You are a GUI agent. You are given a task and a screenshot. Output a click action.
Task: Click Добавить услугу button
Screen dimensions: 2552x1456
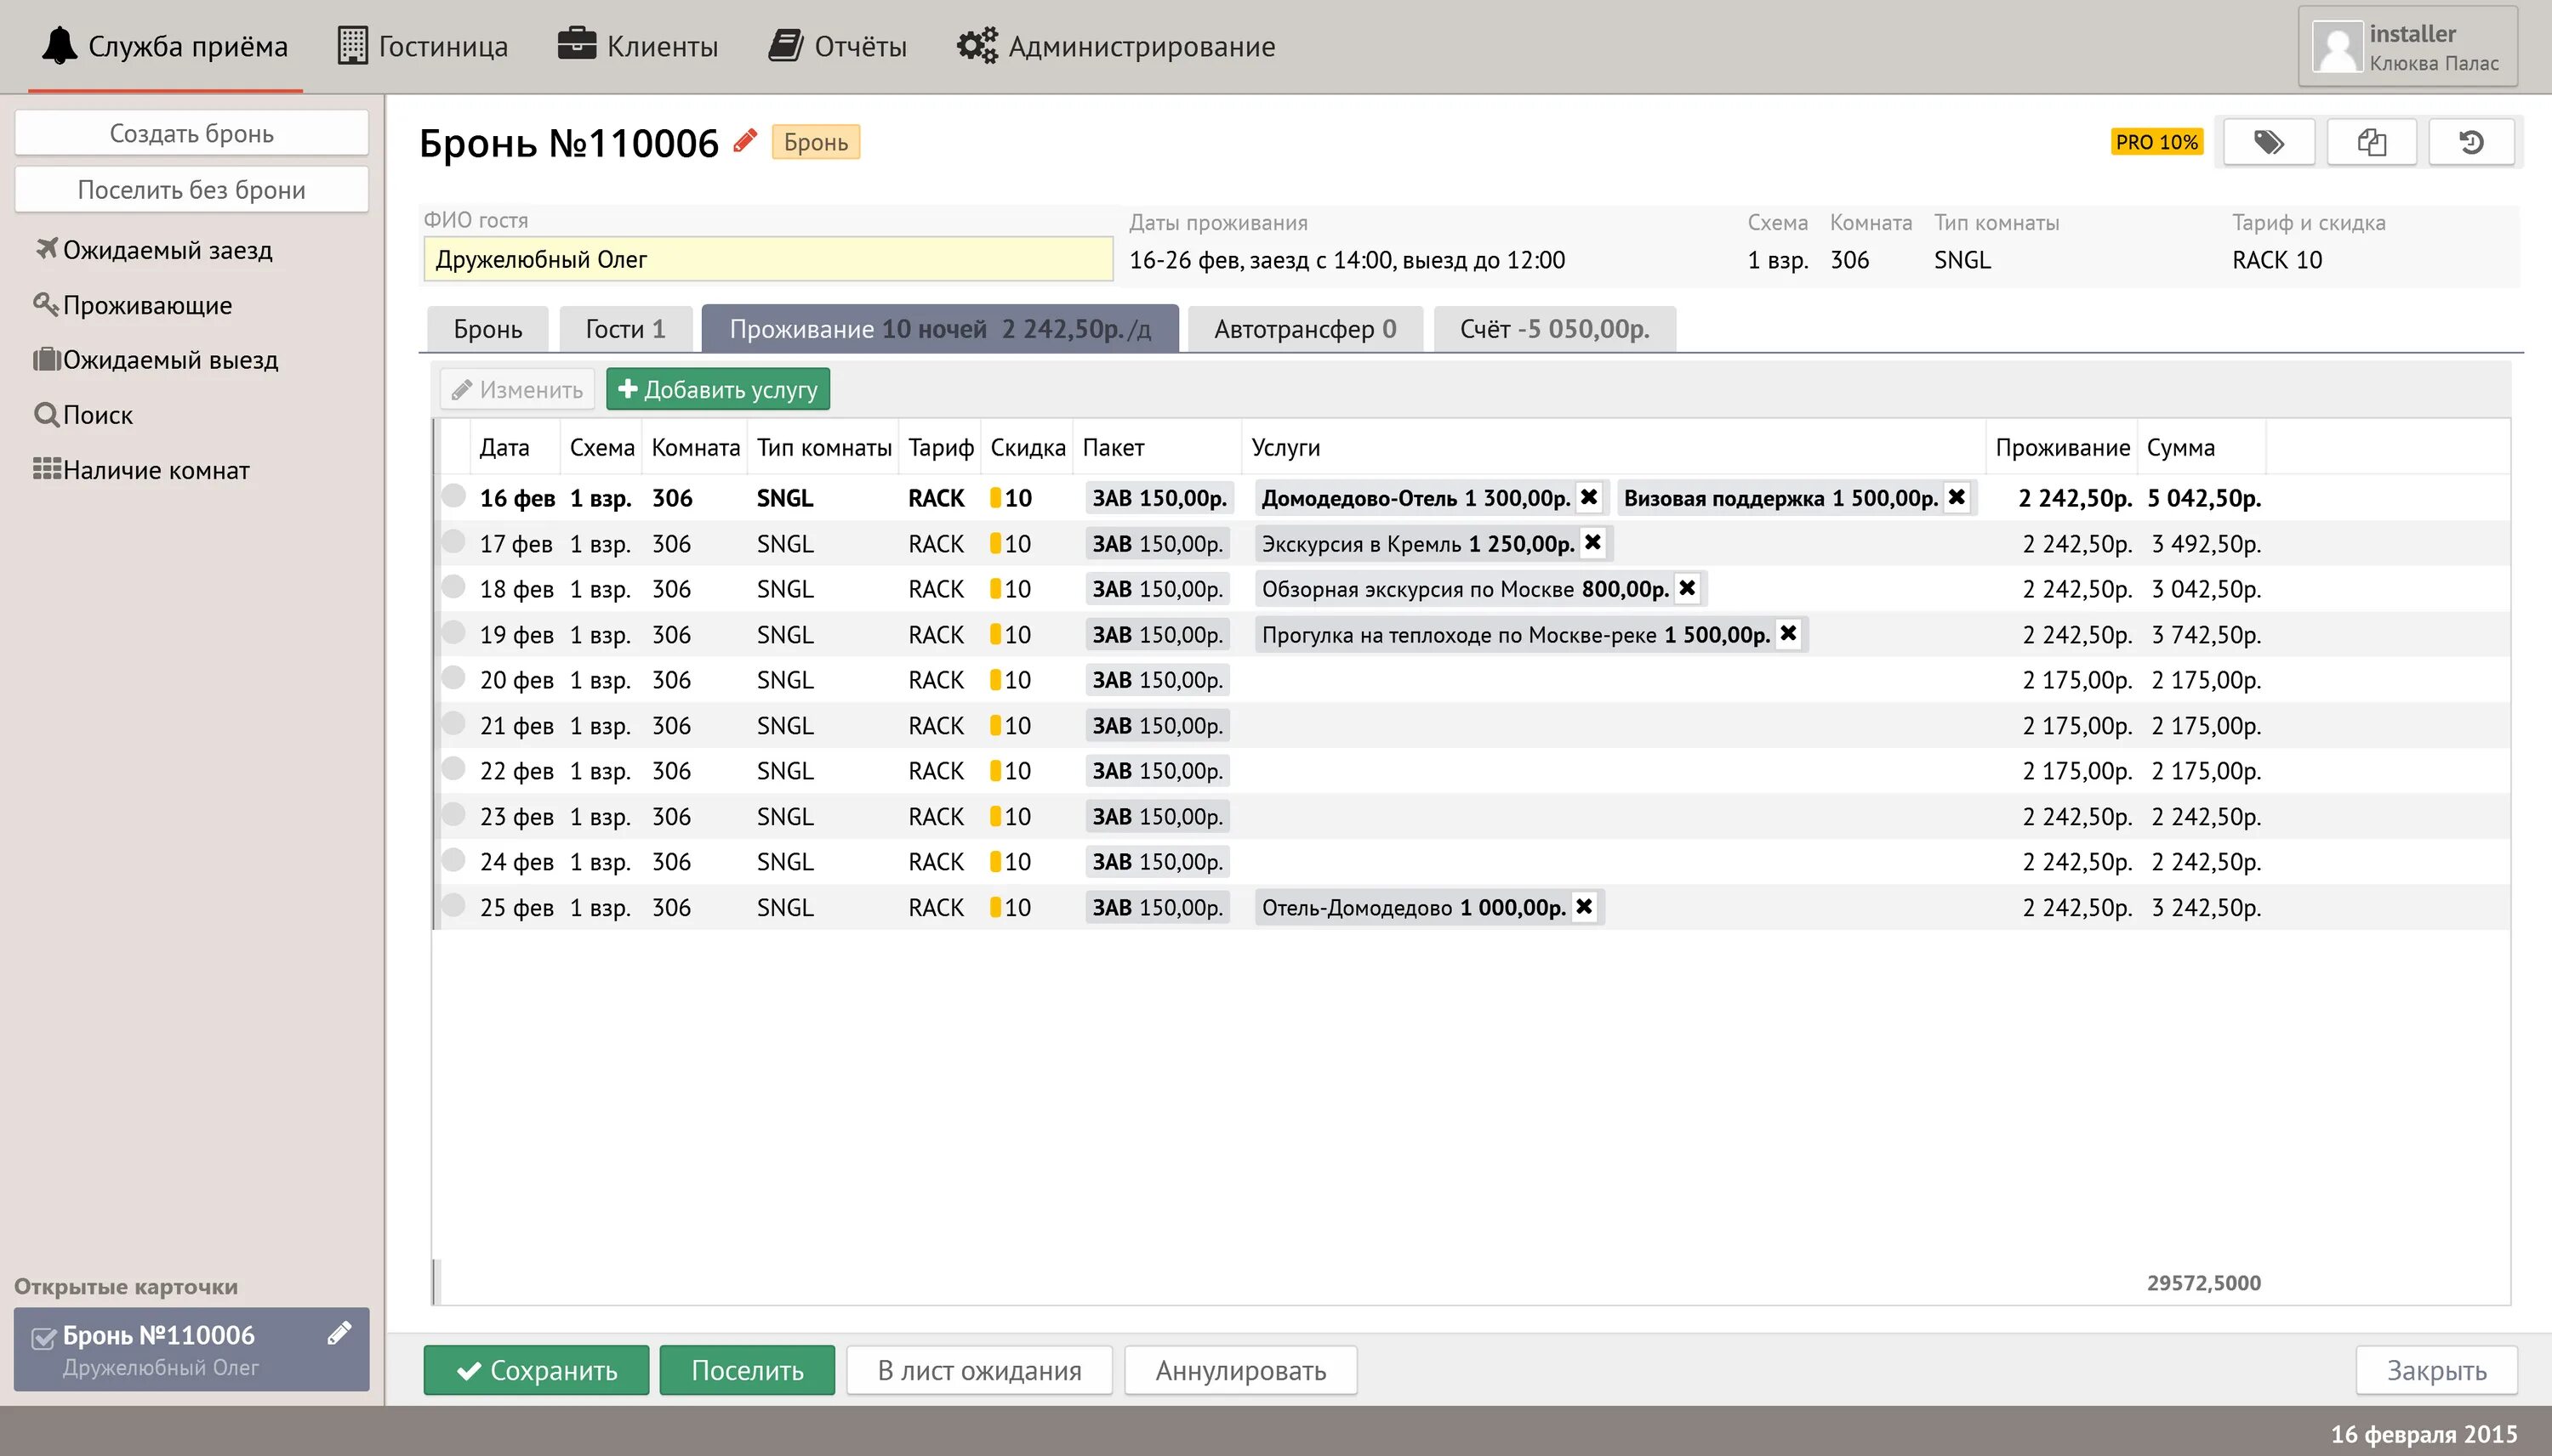pyautogui.click(x=718, y=389)
